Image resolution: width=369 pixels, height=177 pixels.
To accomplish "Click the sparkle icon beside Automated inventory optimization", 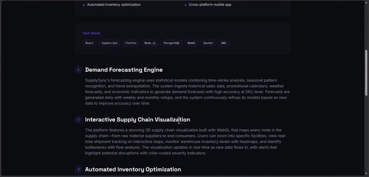I will coord(84,5).
